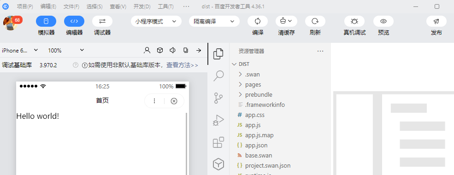The width and height of the screenshot is (454, 175).
Task: Click the publish paper plane icon
Action: 436,21
